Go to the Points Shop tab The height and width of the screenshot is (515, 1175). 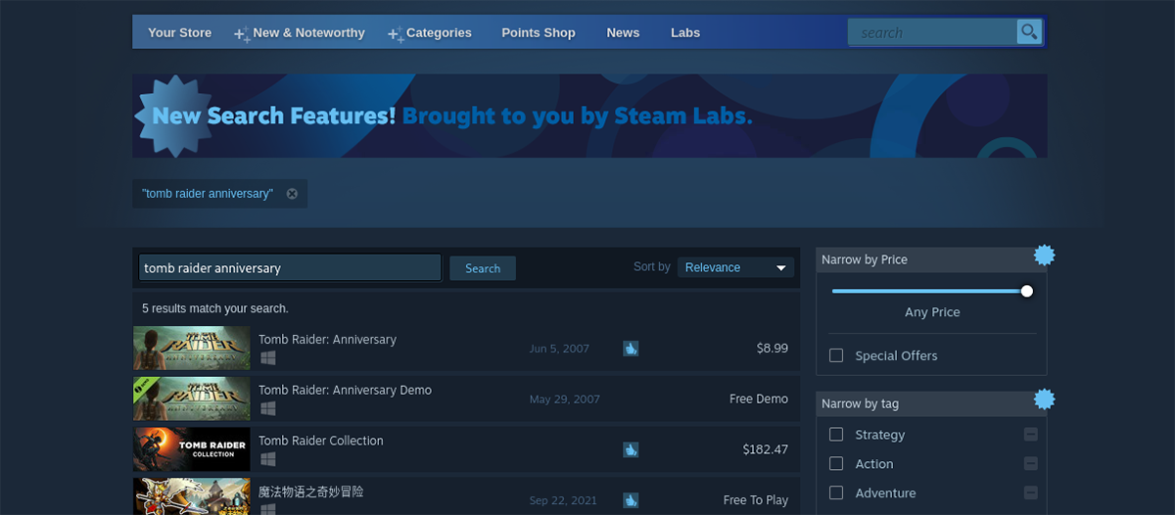point(539,32)
